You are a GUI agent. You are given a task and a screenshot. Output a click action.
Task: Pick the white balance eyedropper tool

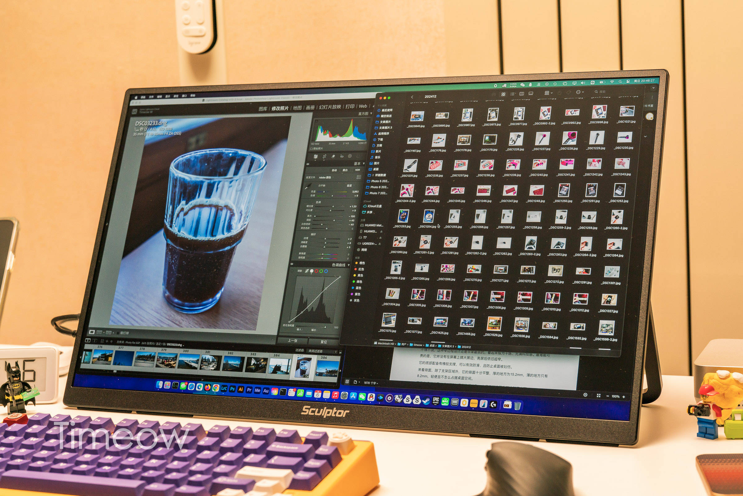(307, 187)
